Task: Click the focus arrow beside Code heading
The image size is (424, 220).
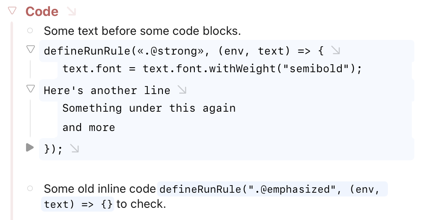Action: (71, 11)
